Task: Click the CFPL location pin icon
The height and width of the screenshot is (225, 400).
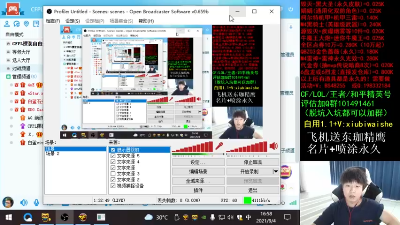Action: point(26,24)
